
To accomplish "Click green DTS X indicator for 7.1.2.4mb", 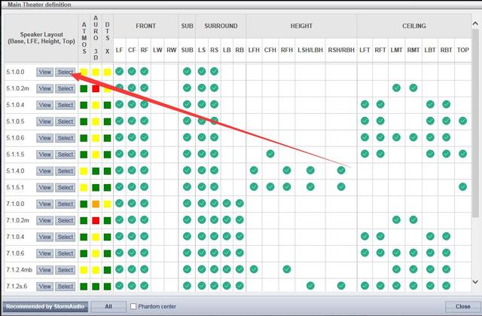I will [107, 270].
